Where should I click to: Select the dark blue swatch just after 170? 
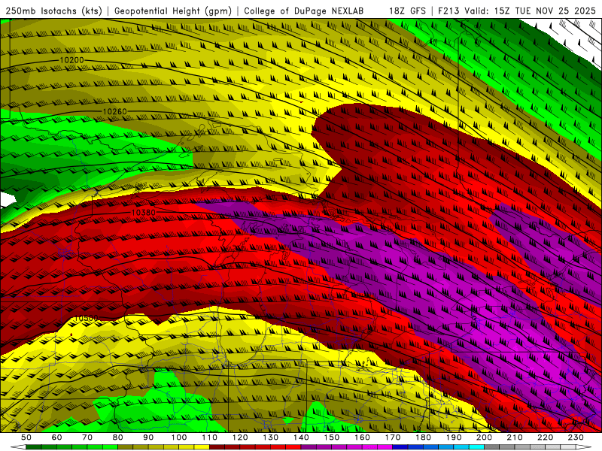400,447
